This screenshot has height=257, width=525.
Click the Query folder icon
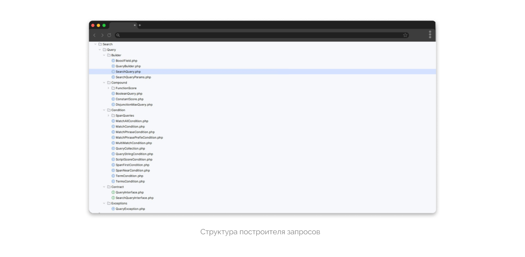[x=105, y=50]
